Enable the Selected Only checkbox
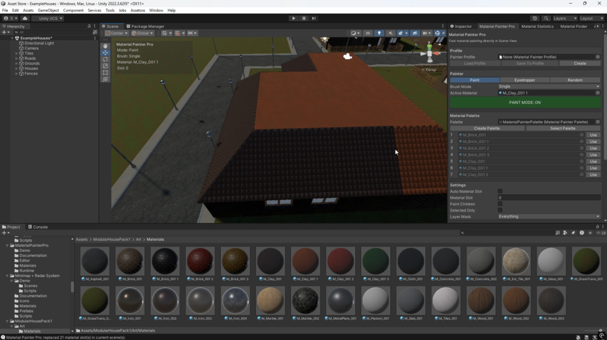This screenshot has height=340, width=607. click(500, 210)
